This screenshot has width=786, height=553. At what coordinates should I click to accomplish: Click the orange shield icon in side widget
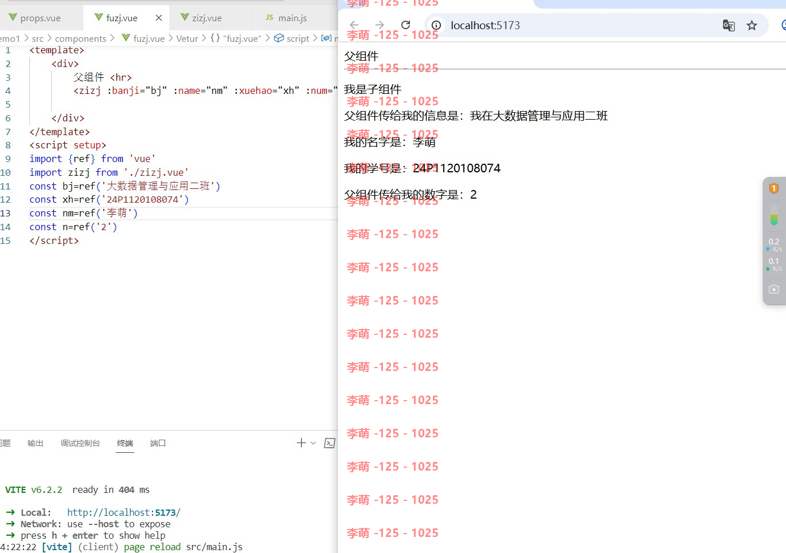(x=774, y=188)
